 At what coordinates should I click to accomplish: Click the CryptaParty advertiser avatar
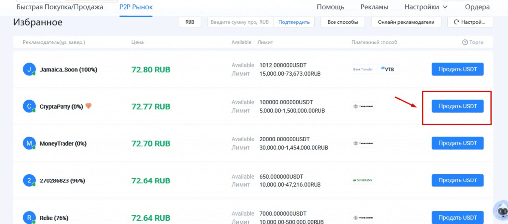[x=29, y=106]
